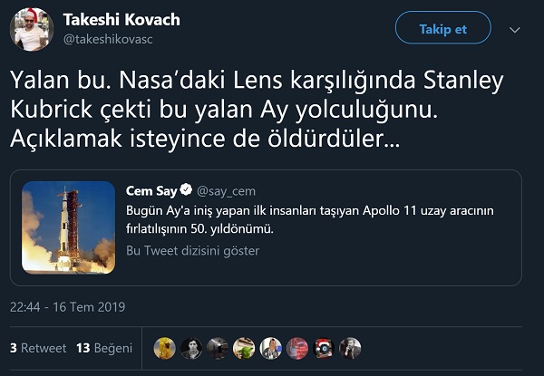The image size is (544, 376).
Task: Click Cem Say's verified badge
Action: click(x=185, y=189)
